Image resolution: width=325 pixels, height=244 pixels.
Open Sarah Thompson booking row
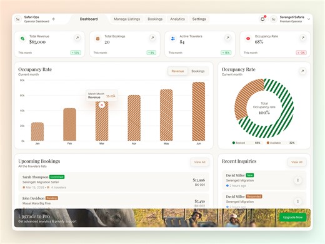[x=114, y=182]
